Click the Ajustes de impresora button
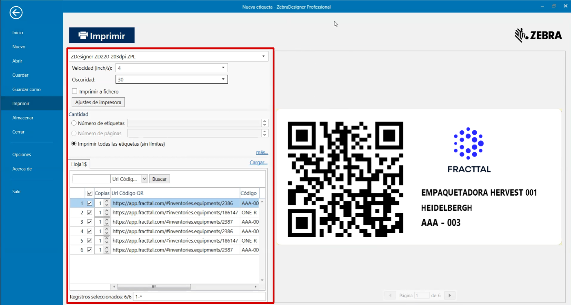 click(98, 102)
